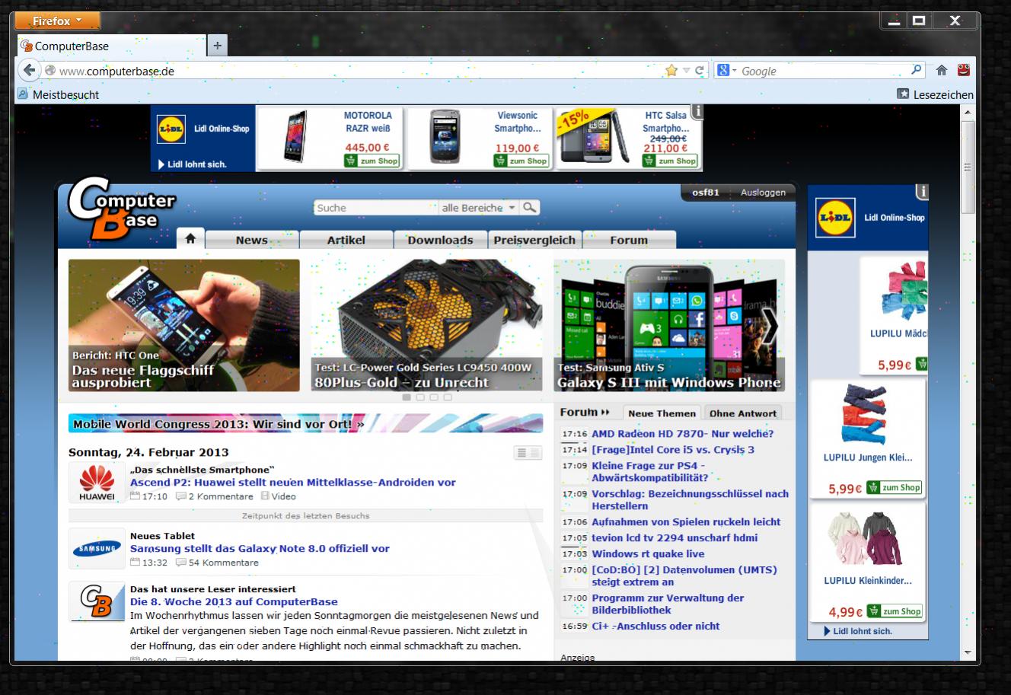
Task: Open a new tab with the plus button
Action: click(217, 46)
